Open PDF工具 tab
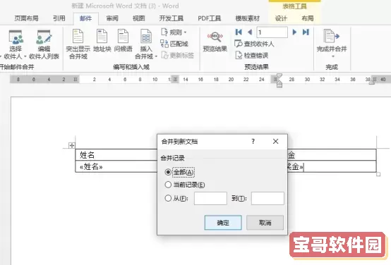The width and height of the screenshot is (391, 265). click(210, 18)
